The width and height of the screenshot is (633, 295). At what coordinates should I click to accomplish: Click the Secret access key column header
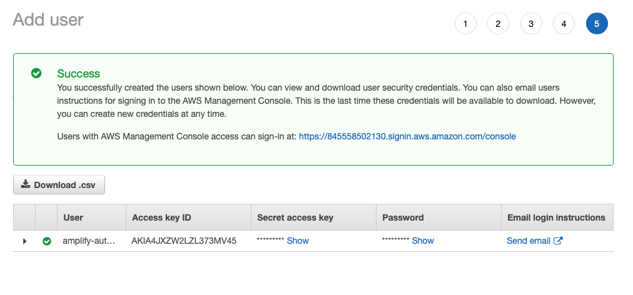[x=295, y=217]
